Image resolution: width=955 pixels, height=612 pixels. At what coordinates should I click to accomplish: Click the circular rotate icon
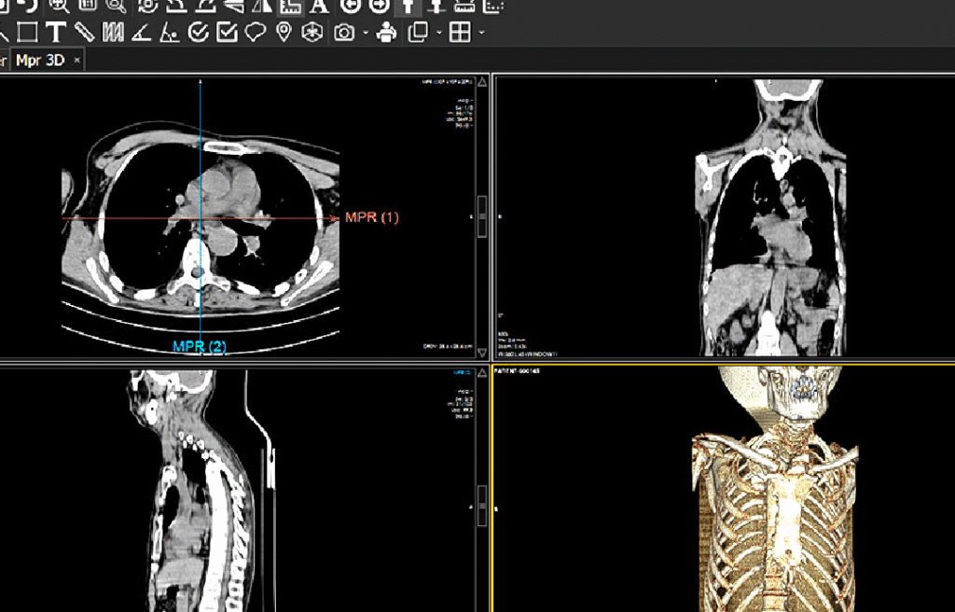click(147, 6)
